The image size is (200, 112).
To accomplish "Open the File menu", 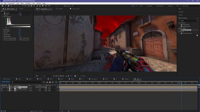I will [x=2, y=3].
